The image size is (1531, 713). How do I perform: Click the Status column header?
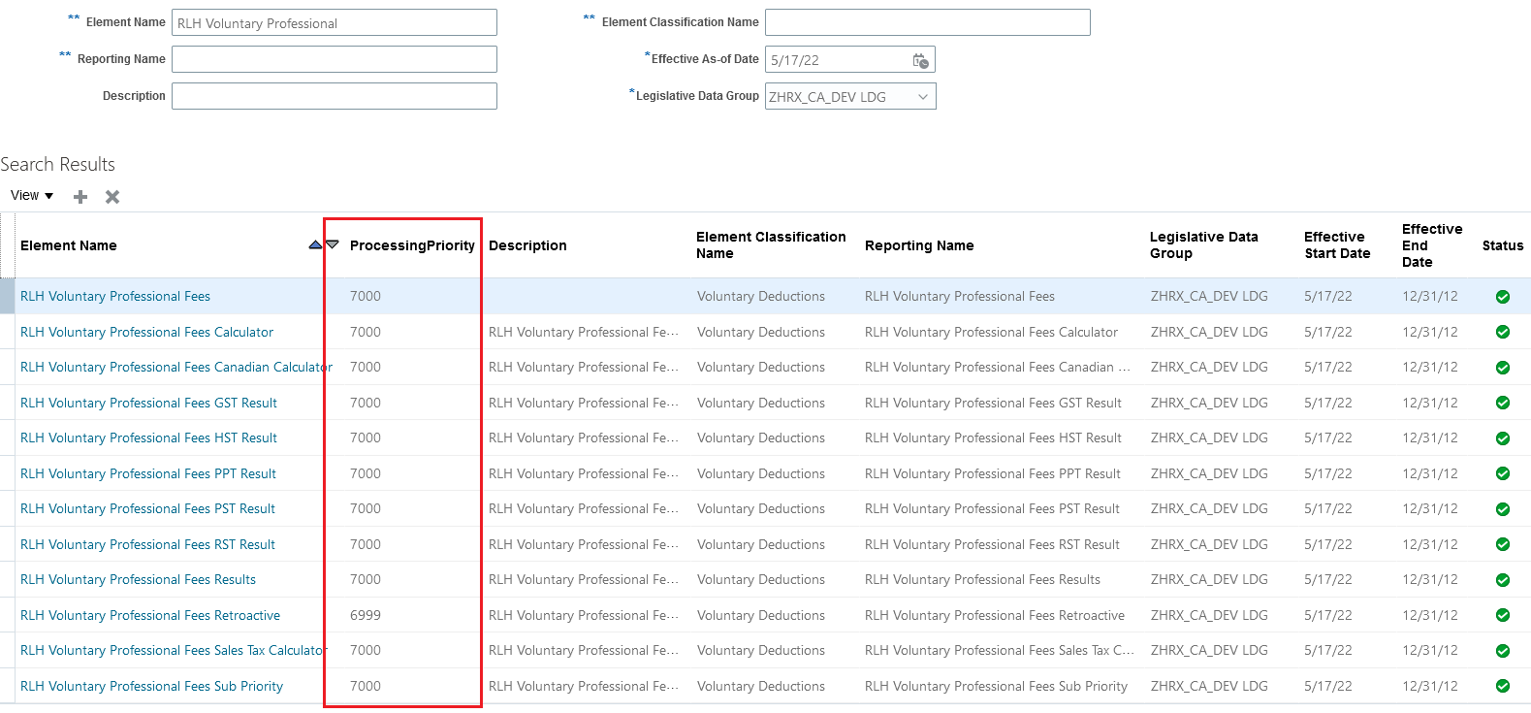pos(1503,245)
